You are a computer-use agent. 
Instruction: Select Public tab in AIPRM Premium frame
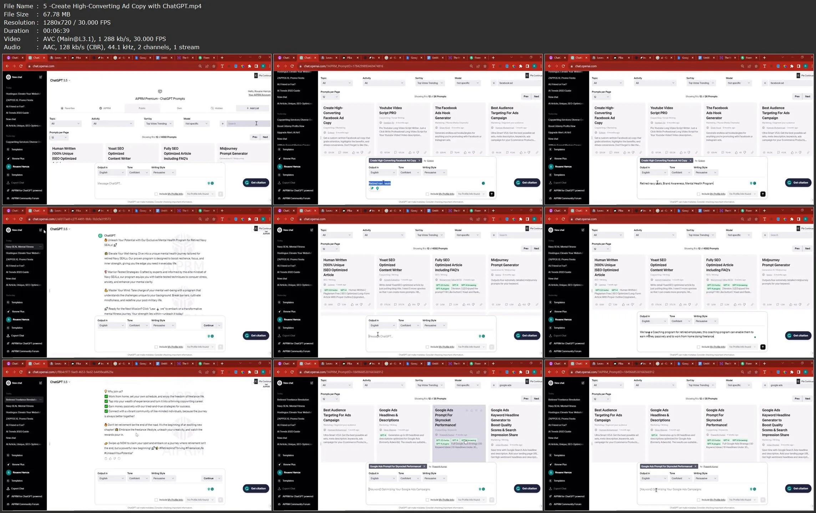[142, 108]
